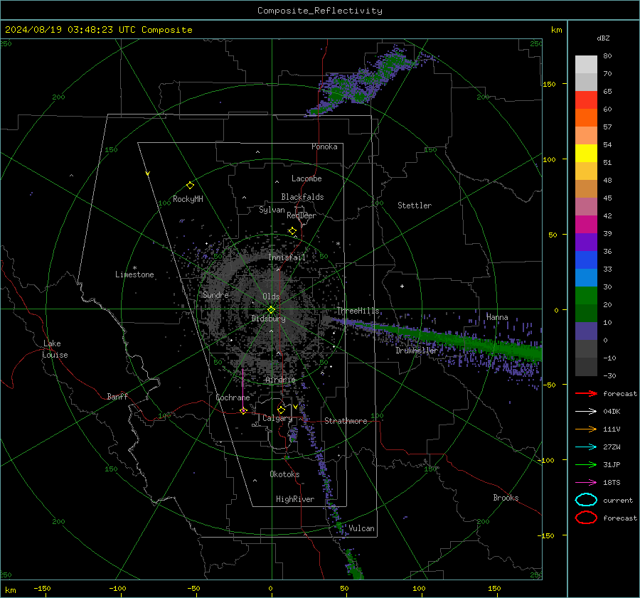
Task: Click the asterisk marker above Limestone
Action: click(134, 268)
